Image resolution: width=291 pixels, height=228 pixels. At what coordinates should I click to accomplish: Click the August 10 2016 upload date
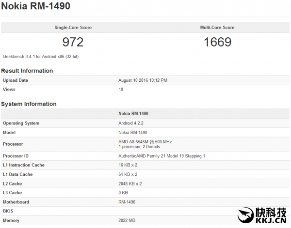tap(143, 80)
